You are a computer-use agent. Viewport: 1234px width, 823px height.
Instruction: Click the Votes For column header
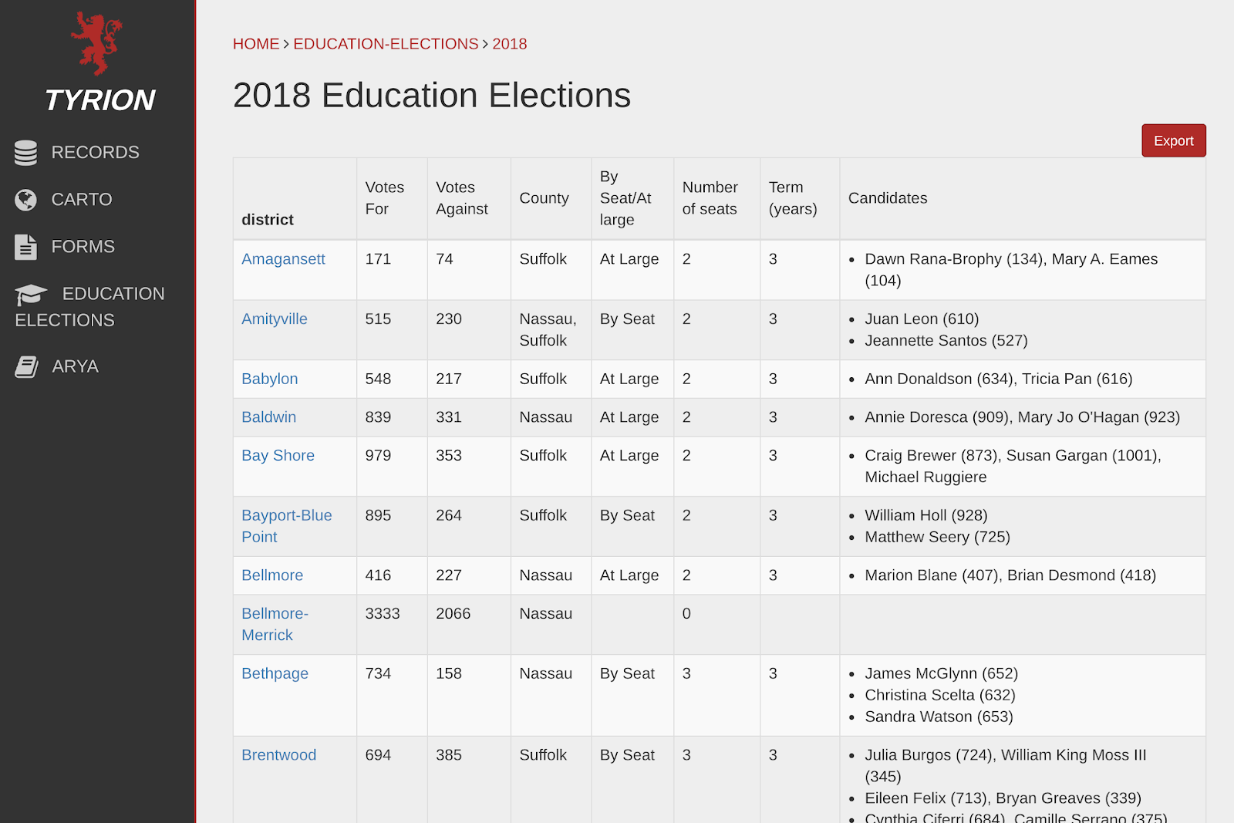384,198
